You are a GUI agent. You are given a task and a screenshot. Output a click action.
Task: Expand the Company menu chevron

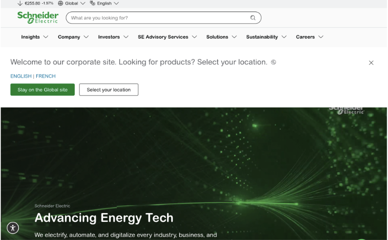click(x=86, y=37)
